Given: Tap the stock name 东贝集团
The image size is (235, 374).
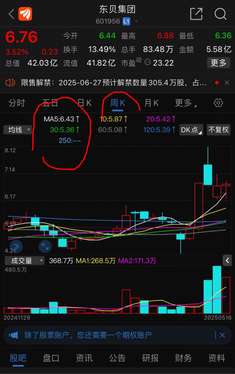Looking at the screenshot, I should click(117, 10).
